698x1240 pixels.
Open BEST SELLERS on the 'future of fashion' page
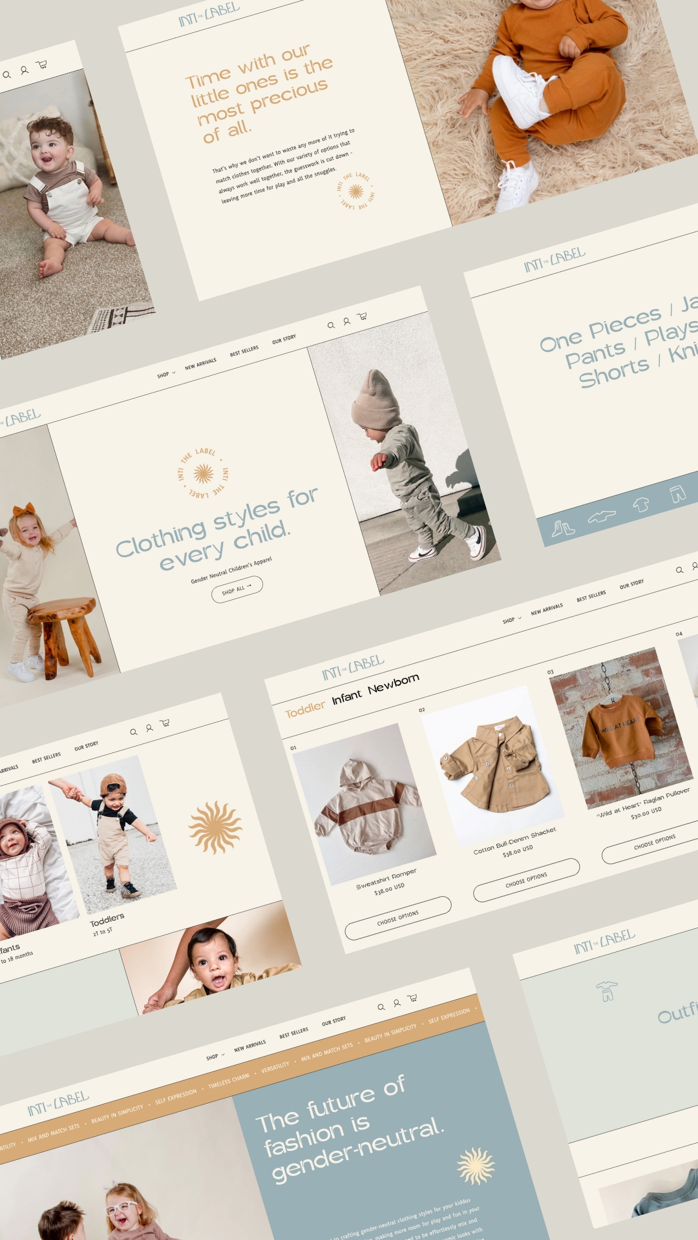tap(294, 1033)
